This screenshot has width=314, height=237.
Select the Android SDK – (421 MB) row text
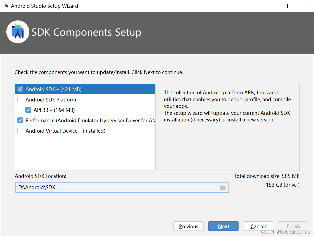click(53, 89)
